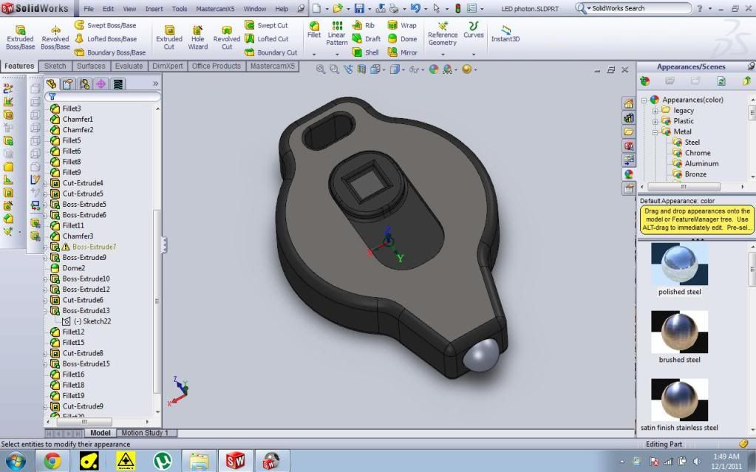Screen dimensions: 756x472
Task: Toggle Instant3D mode
Action: pos(505,33)
